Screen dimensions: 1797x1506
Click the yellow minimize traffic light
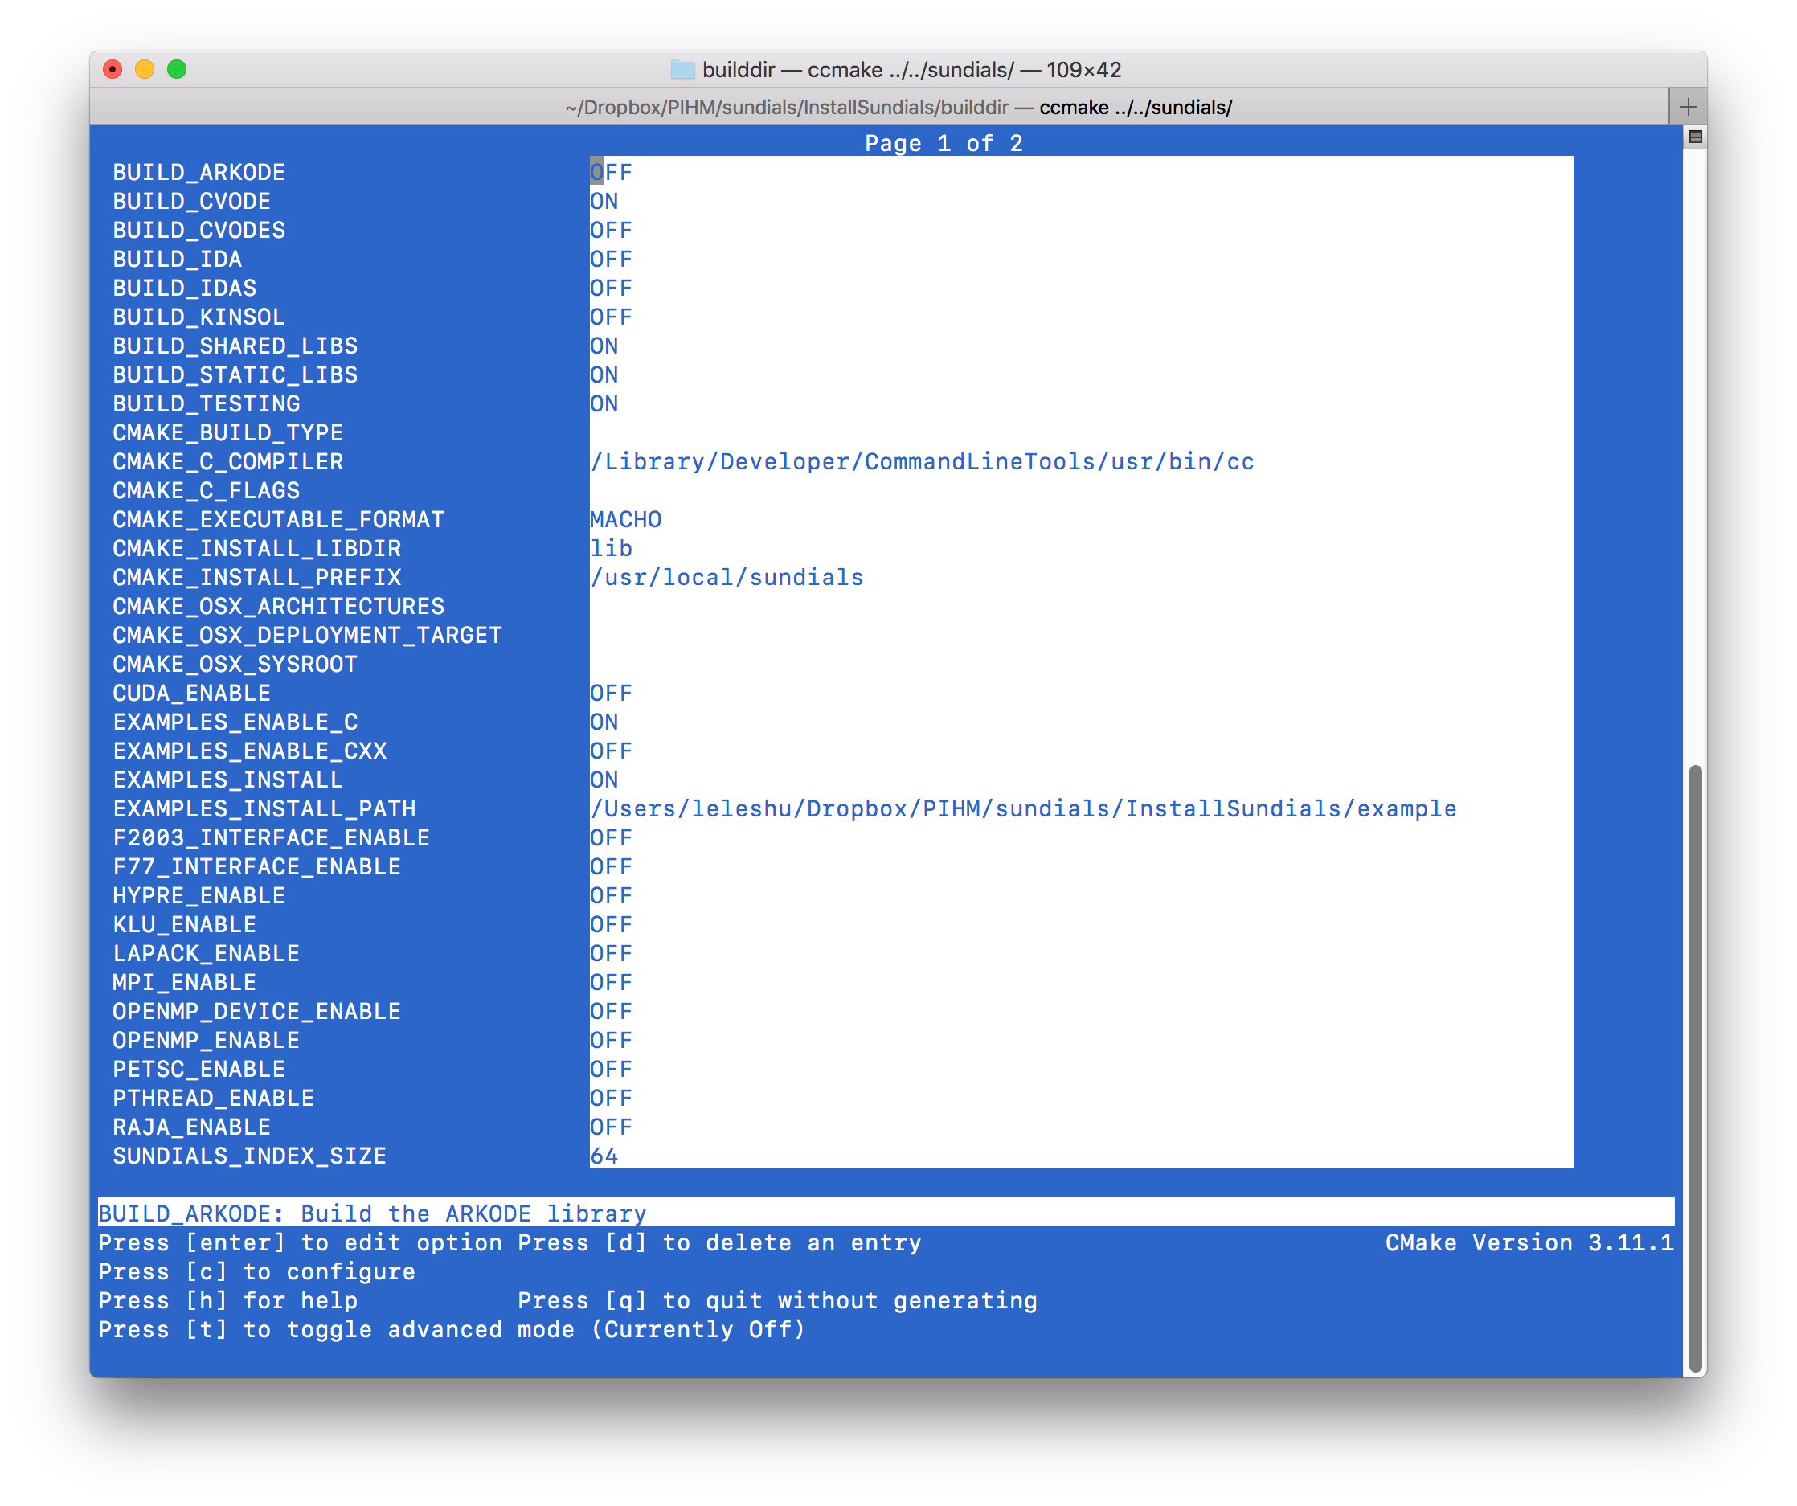click(x=145, y=69)
